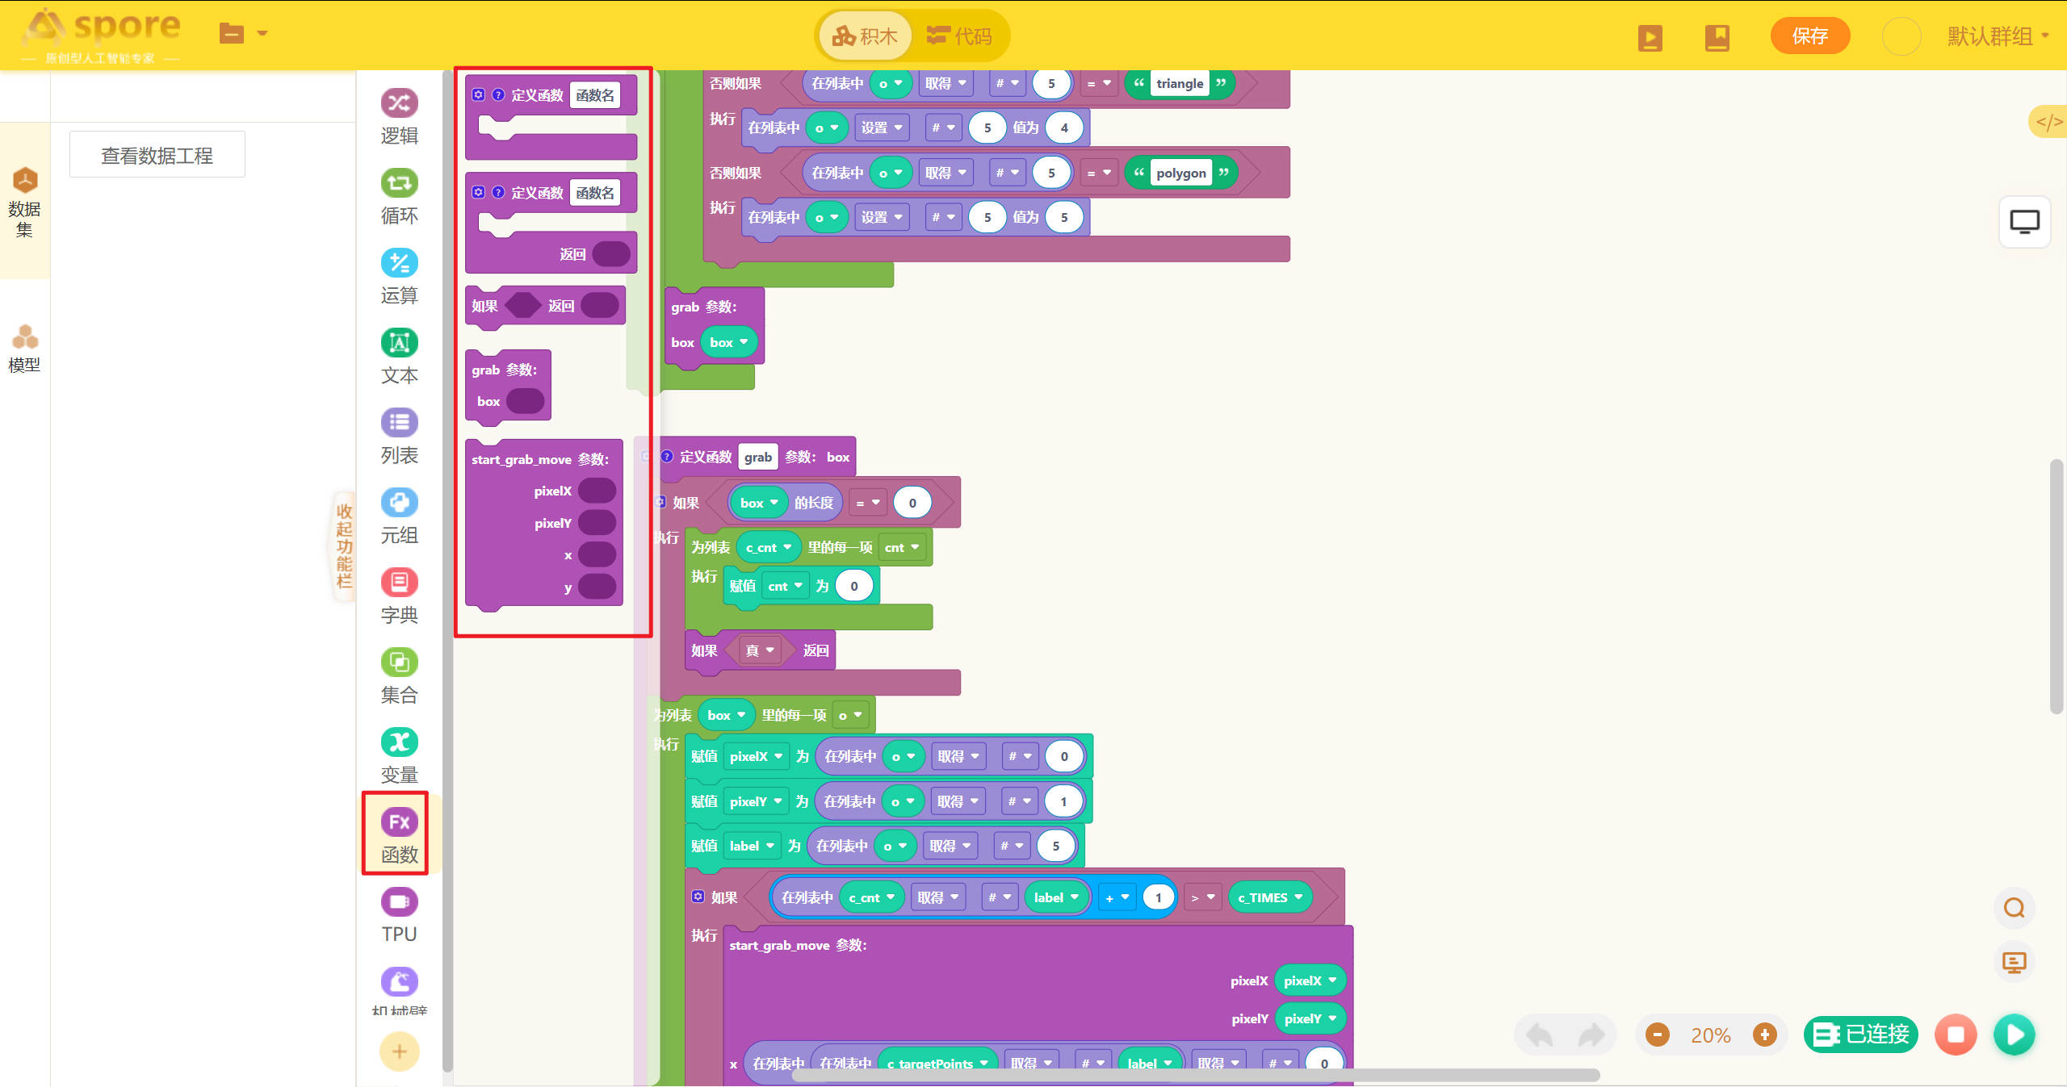Select the 运算 math block category
The width and height of the screenshot is (2067, 1087).
point(399,276)
